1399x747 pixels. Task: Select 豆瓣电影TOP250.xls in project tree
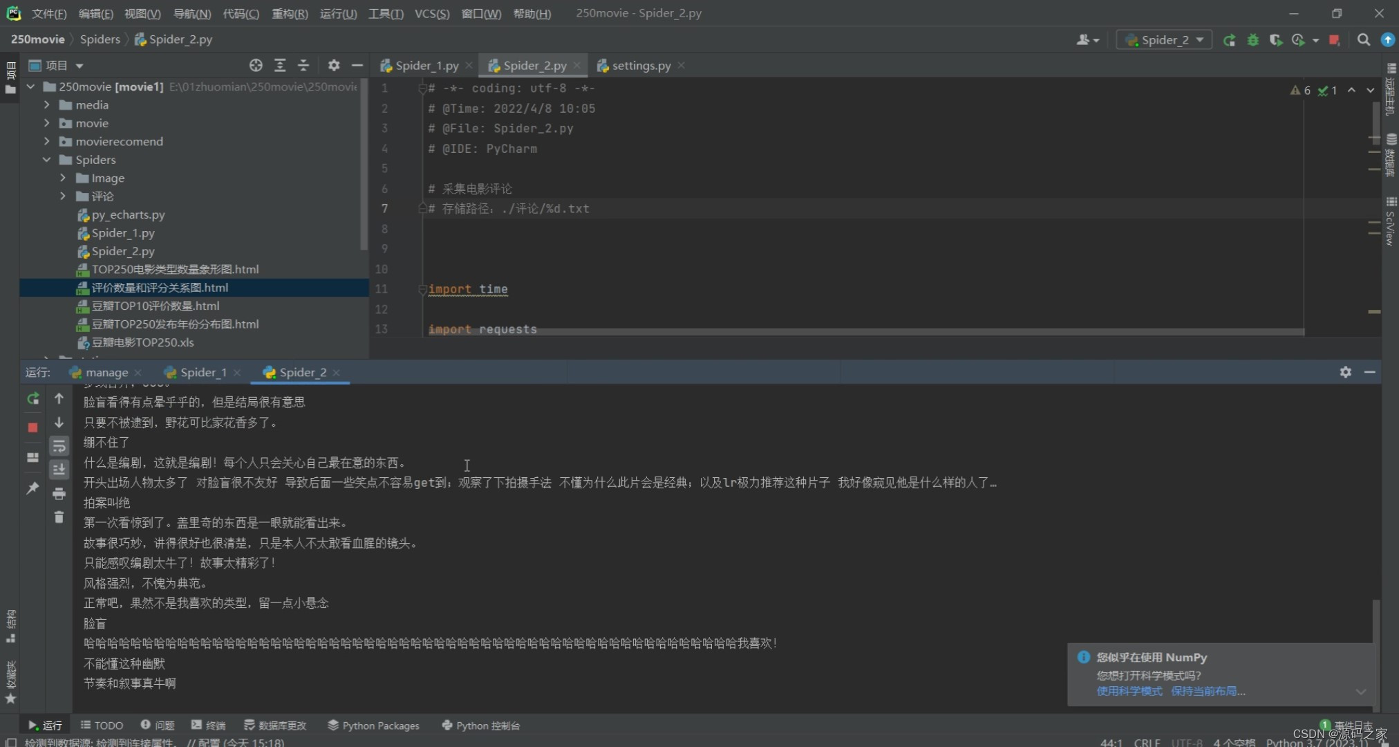click(142, 342)
